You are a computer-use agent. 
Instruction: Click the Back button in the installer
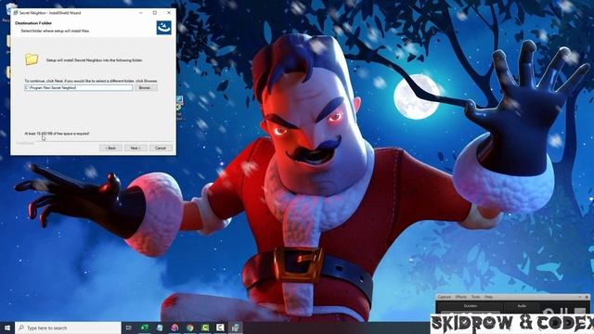click(110, 148)
